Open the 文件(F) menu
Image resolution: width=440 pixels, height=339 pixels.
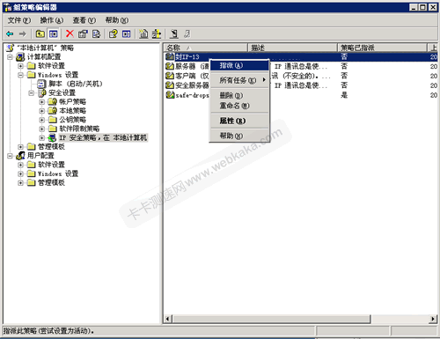(x=19, y=20)
